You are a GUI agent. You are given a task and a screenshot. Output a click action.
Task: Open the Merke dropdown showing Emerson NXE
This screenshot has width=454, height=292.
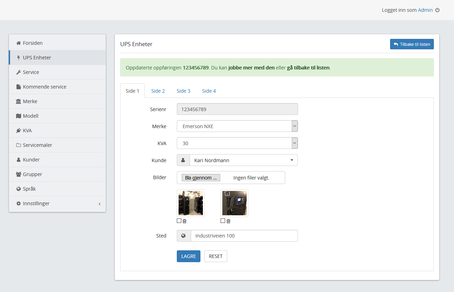tap(237, 126)
